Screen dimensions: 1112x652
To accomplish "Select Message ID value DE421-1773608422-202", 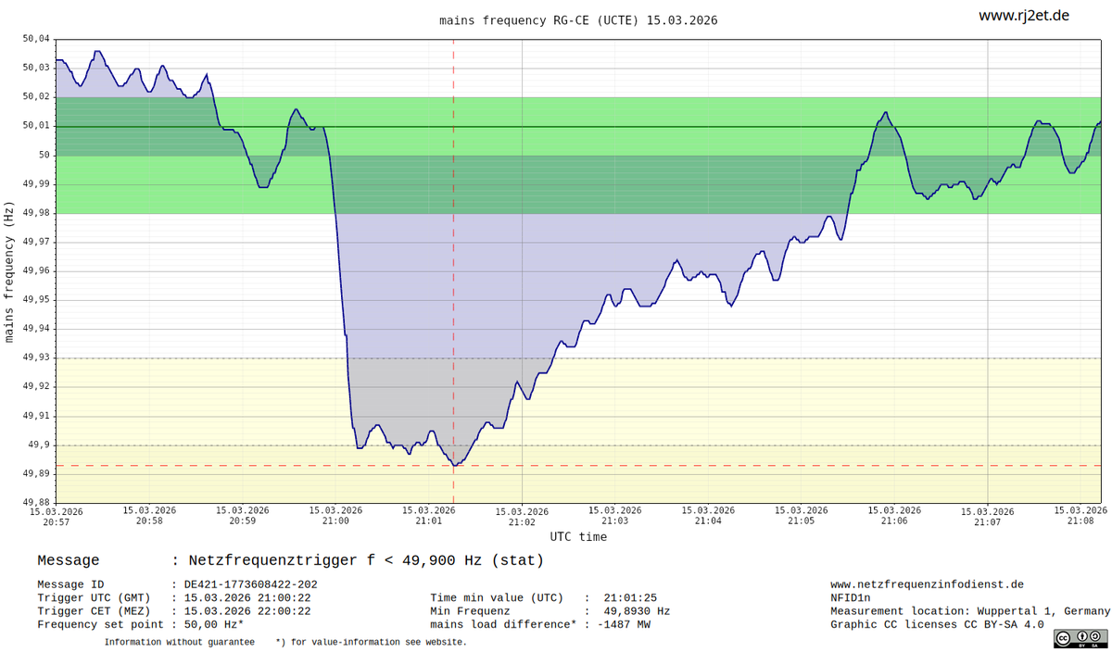I will (250, 584).
